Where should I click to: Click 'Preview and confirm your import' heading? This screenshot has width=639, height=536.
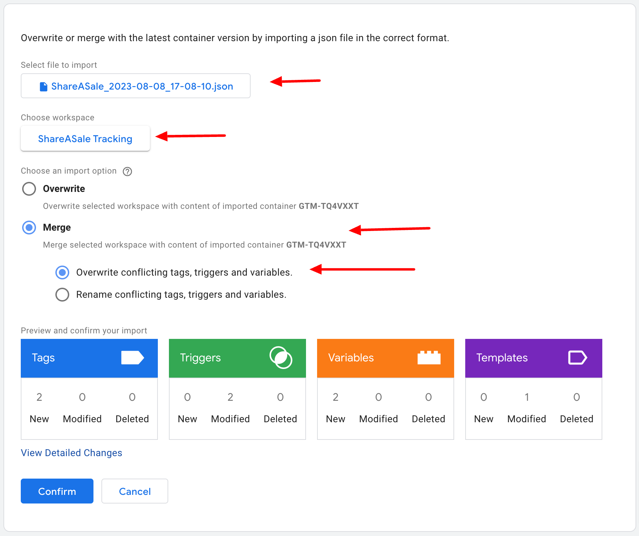pyautogui.click(x=84, y=331)
